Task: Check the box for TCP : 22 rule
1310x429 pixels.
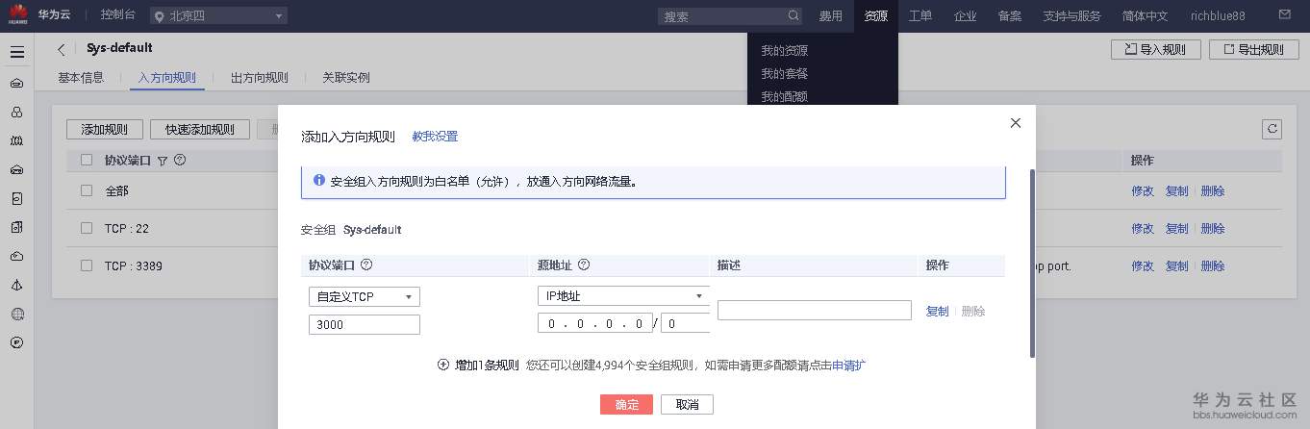Action: click(x=87, y=228)
